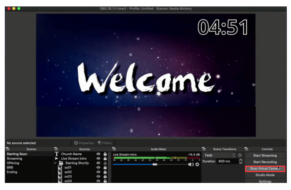Click Start Recording button
Image resolution: width=291 pixels, height=190 pixels.
point(265,162)
